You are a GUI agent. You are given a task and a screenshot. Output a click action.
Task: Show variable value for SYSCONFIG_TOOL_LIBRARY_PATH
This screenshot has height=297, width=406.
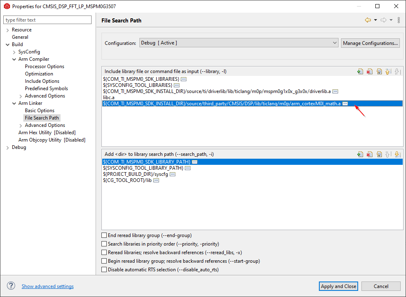(188, 168)
